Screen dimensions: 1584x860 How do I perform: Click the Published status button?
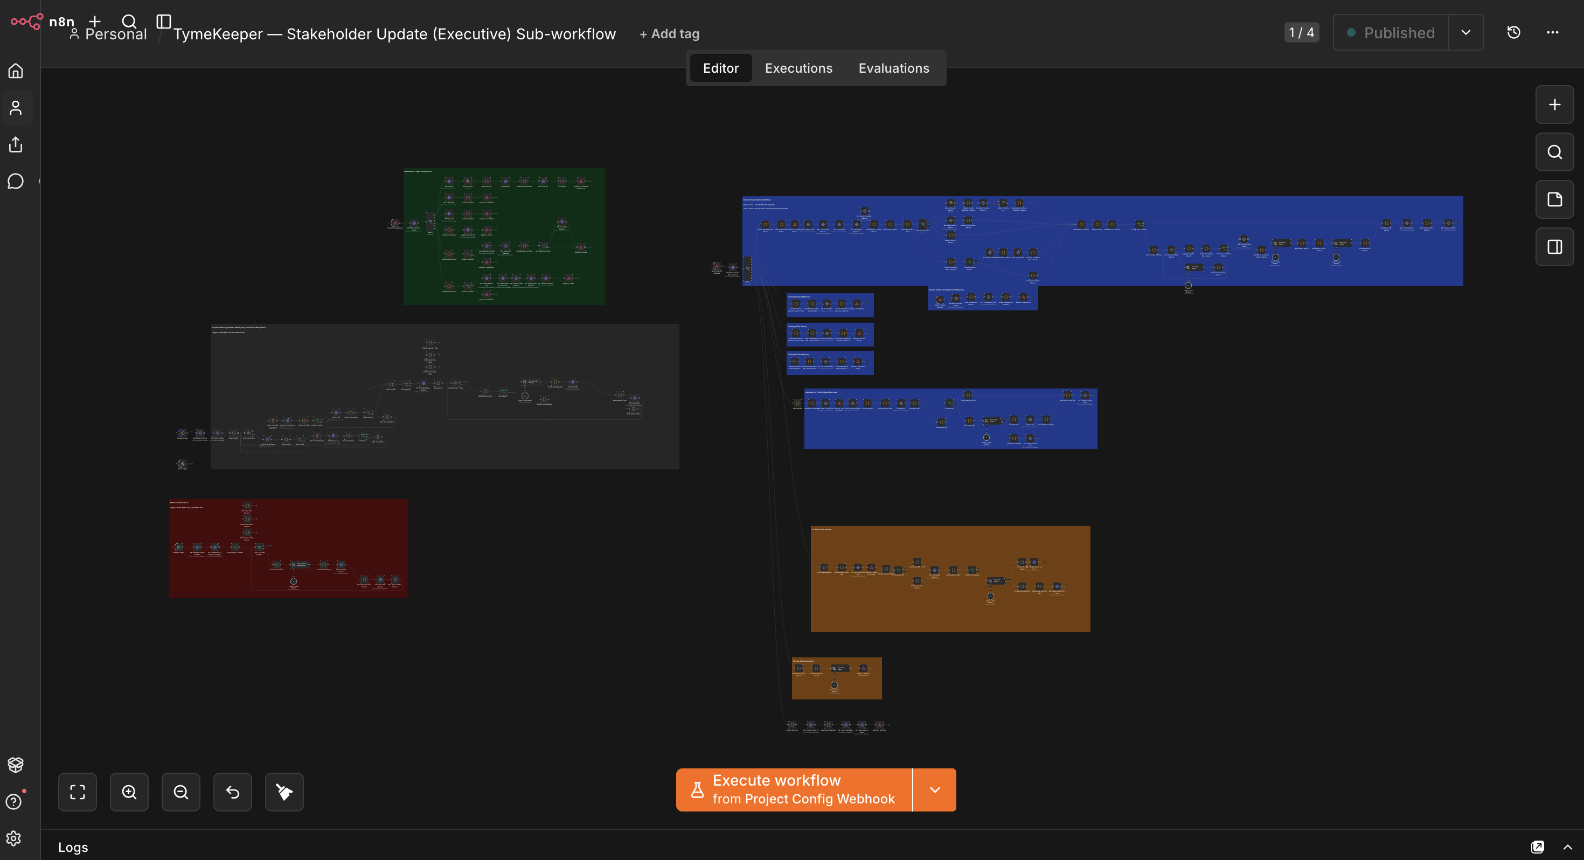pos(1391,33)
